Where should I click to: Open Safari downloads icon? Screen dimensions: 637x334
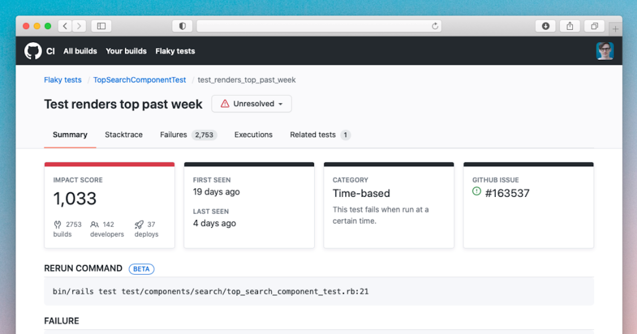[x=546, y=26]
